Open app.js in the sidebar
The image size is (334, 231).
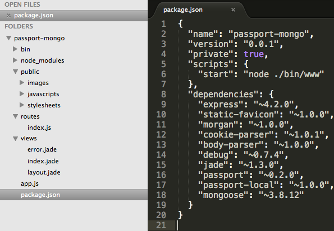click(x=30, y=183)
